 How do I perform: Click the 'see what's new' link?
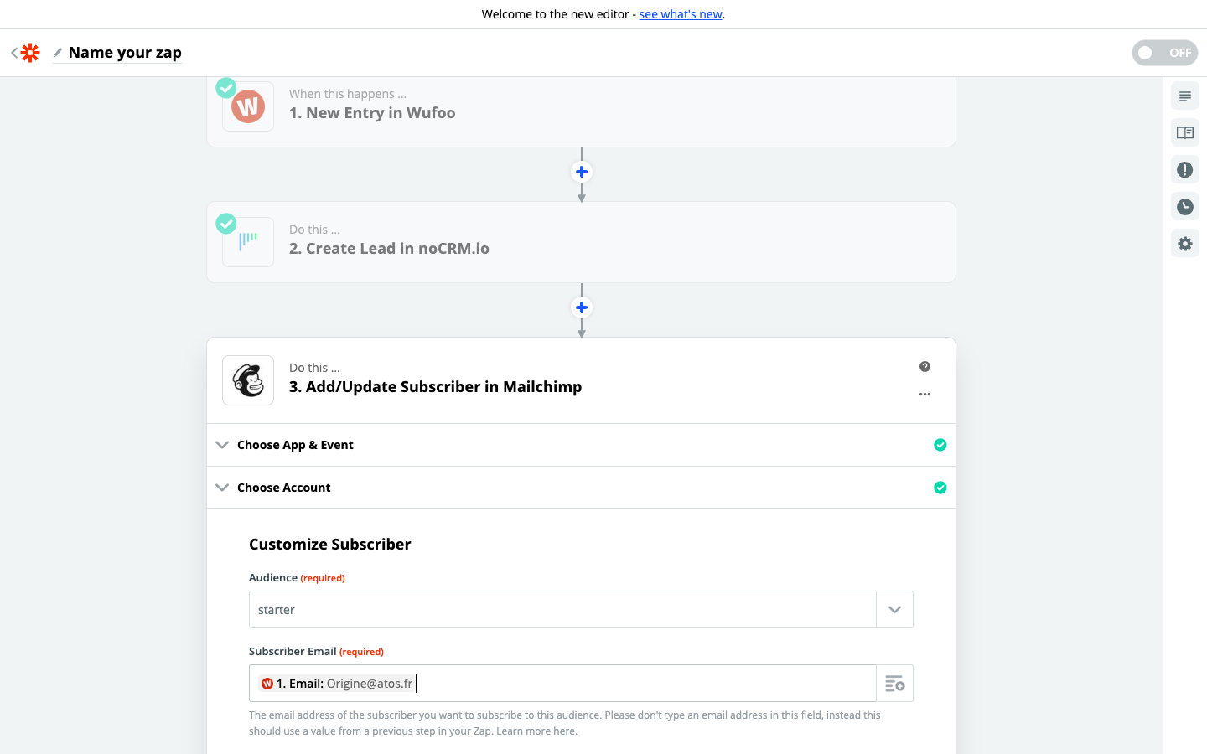(680, 14)
